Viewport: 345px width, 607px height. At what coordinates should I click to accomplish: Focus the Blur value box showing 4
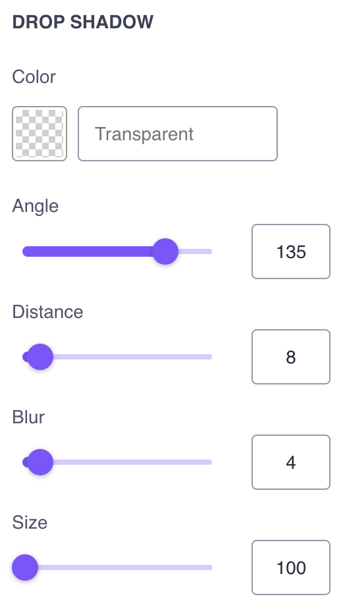(291, 462)
